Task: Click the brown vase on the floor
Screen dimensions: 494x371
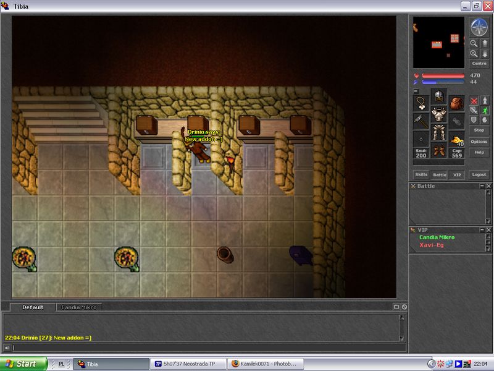Action: point(225,255)
